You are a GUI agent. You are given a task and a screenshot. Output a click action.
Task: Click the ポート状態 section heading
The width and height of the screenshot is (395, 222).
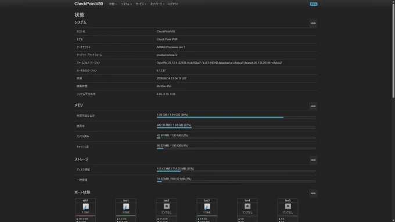tap(82, 192)
